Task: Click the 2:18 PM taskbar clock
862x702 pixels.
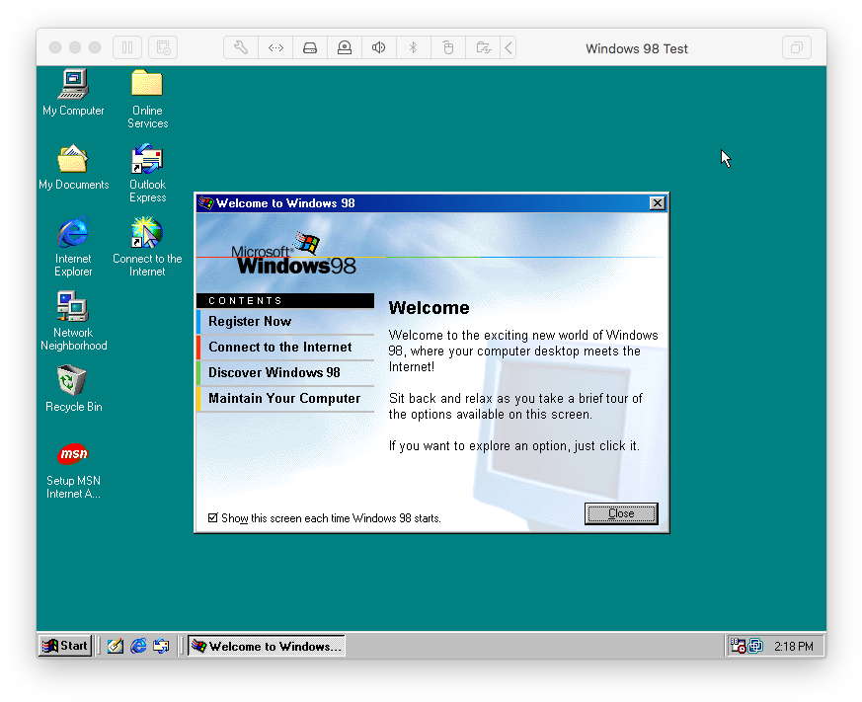Action: (793, 646)
